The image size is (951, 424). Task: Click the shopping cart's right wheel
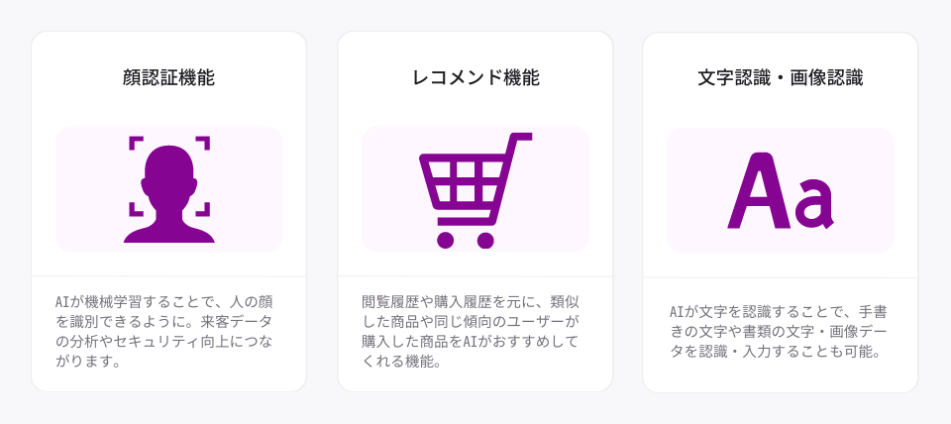point(485,239)
